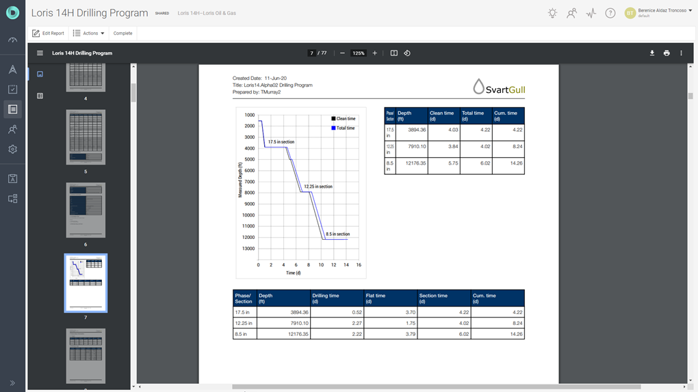Switch to document outline view

point(40,96)
